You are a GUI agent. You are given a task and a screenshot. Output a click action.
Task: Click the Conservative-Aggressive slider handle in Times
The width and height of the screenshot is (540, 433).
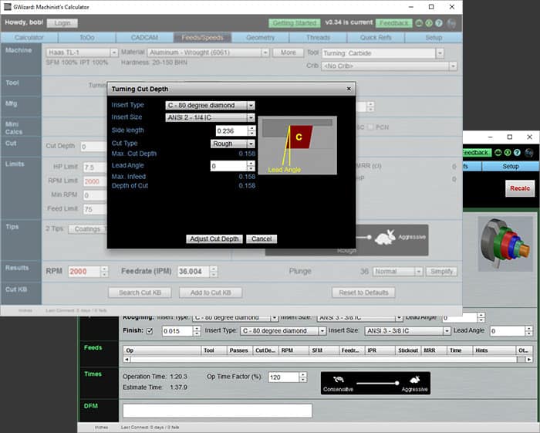tap(397, 383)
